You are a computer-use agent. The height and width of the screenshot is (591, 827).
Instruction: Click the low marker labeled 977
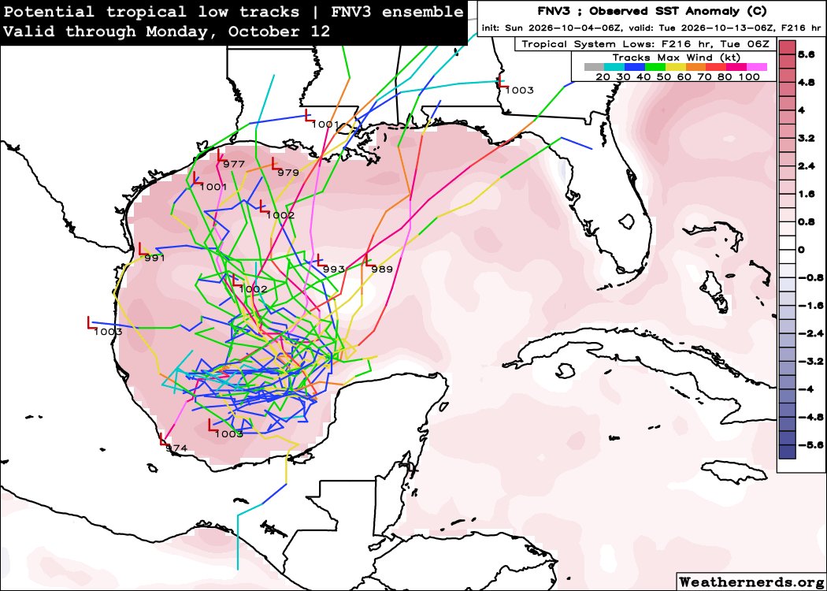click(x=221, y=156)
